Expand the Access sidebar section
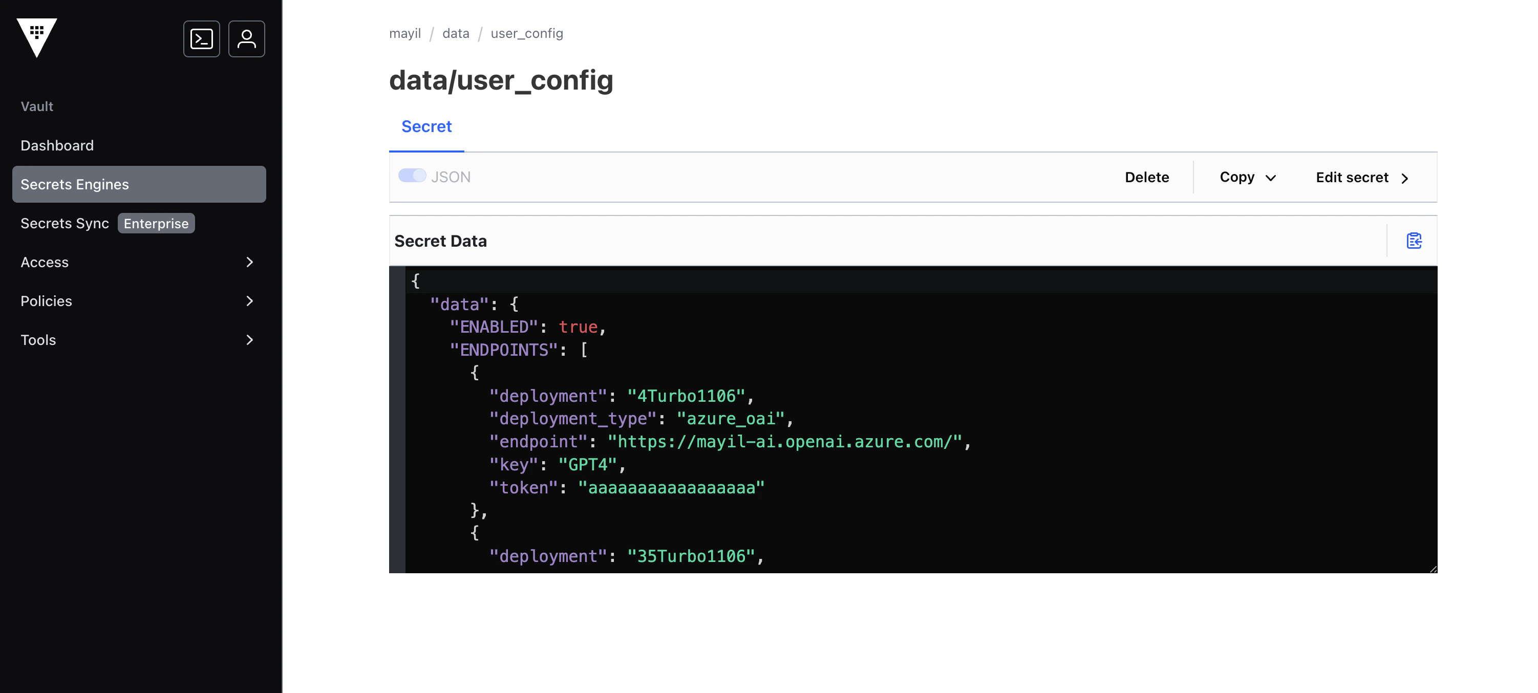 139,262
